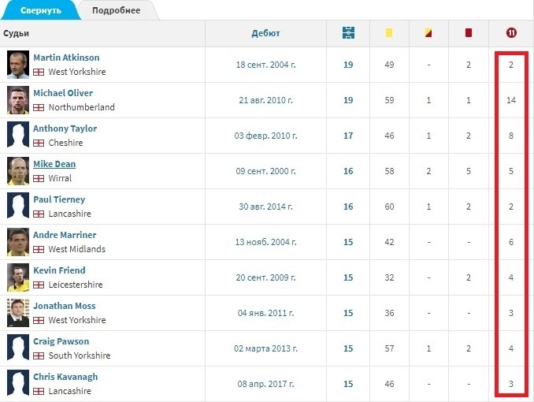Click the England flag beside Northumberland

(x=39, y=107)
